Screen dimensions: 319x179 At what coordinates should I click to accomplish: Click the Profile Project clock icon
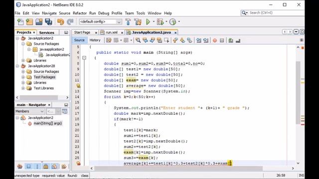tap(173, 22)
